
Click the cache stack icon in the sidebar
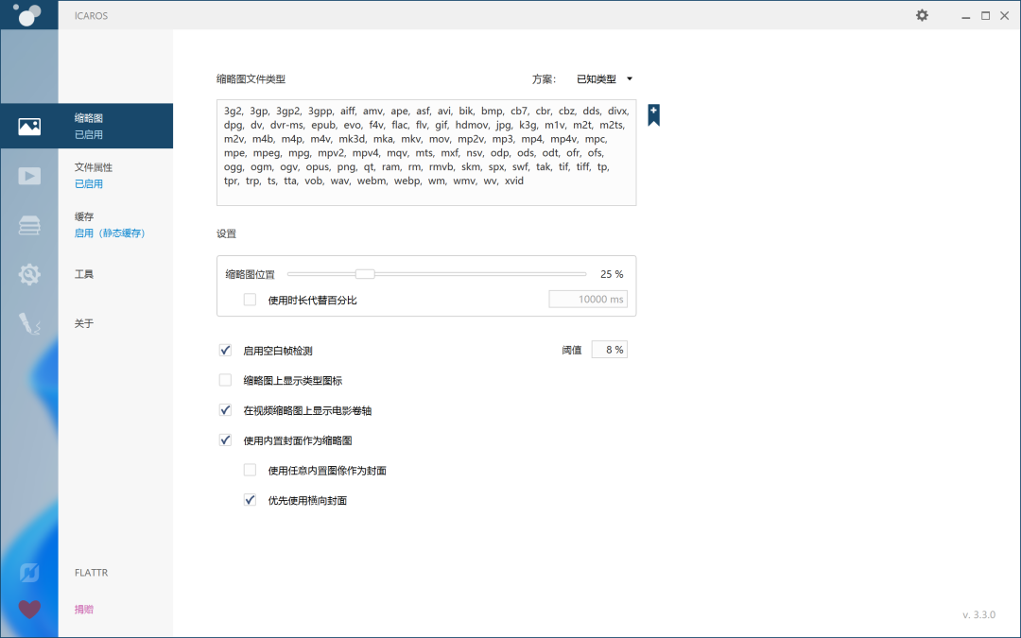pos(29,225)
